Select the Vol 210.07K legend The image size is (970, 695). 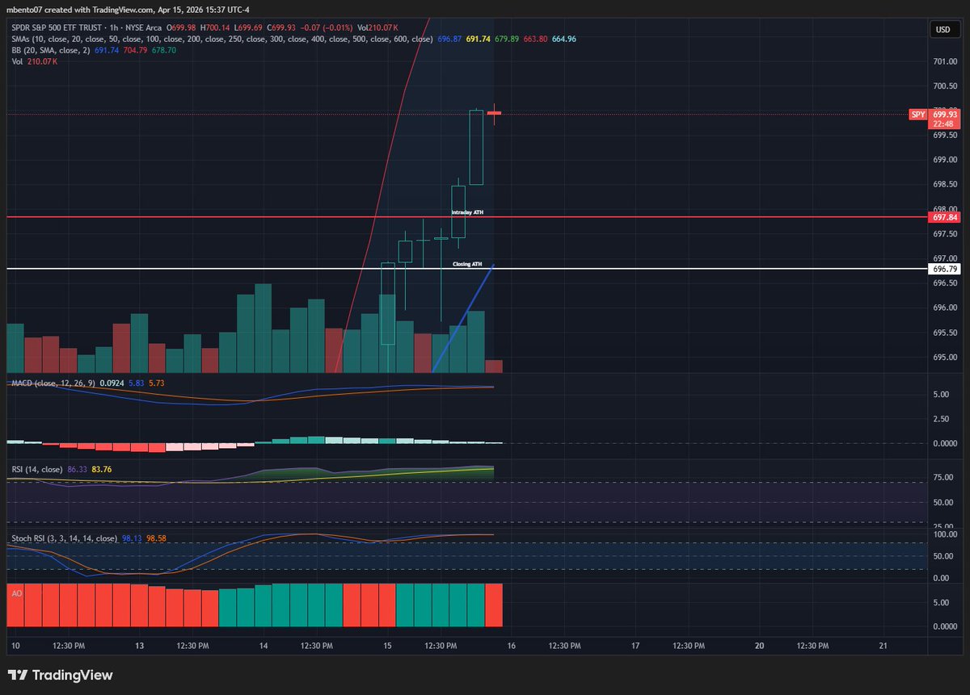[34, 61]
